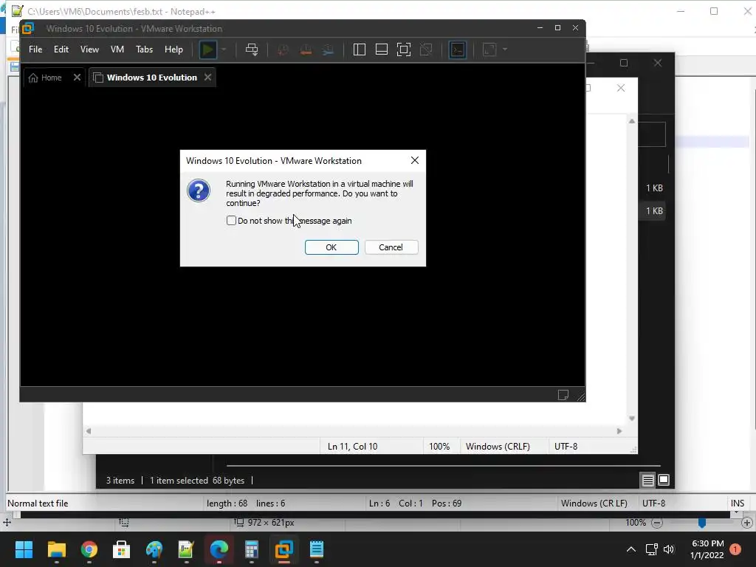756x567 pixels.
Task: Click the Take Snapshot toolbar icon
Action: tap(283, 49)
